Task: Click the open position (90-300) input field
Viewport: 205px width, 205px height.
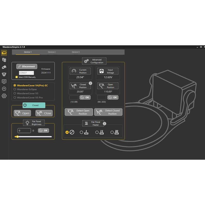Action: (x=101, y=97)
